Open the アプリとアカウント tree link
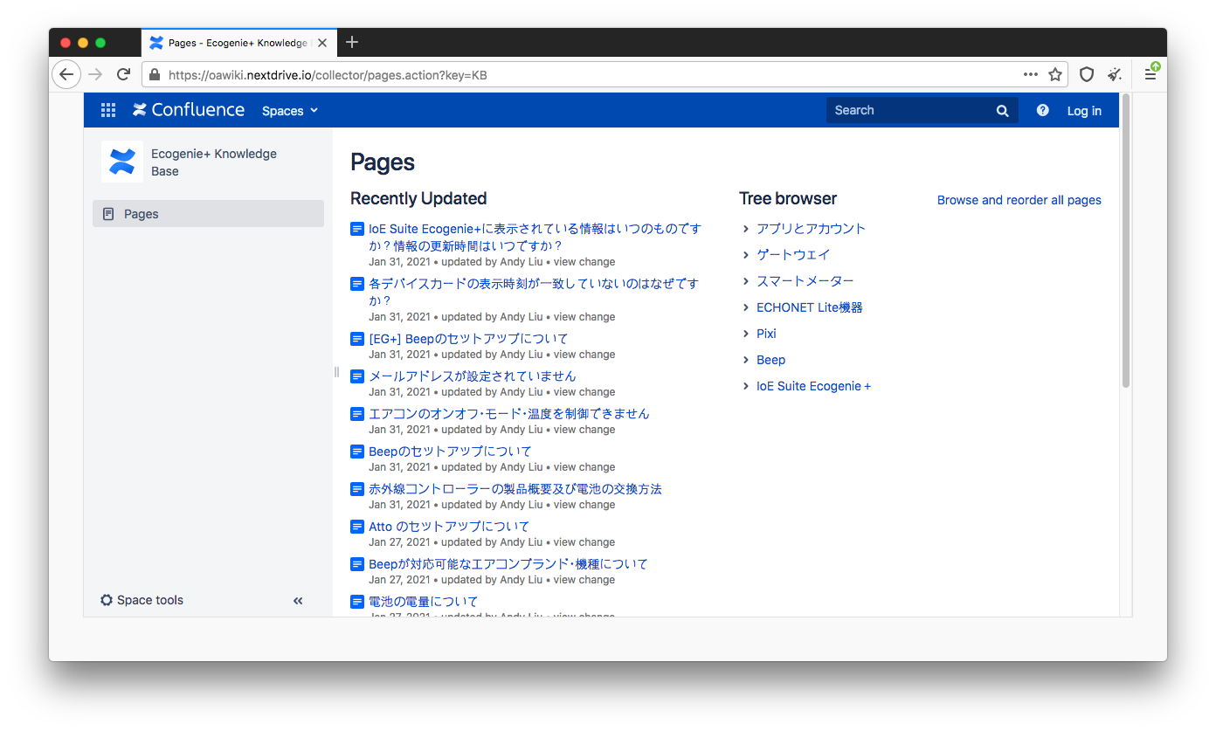1216x731 pixels. [x=811, y=229]
